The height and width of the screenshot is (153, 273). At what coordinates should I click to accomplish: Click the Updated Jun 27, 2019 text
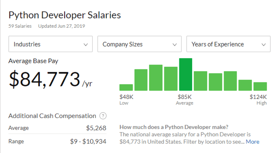click(x=62, y=26)
